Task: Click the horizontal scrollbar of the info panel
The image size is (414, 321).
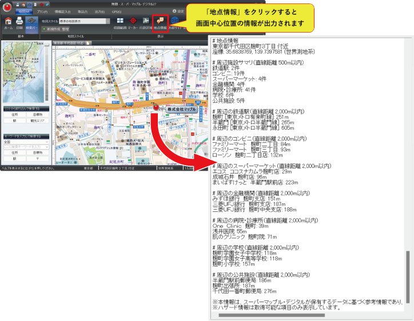Action: 272,315
